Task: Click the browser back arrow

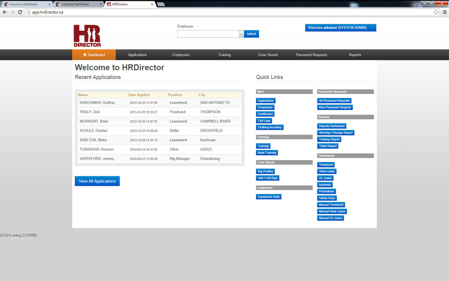Action: tap(4, 12)
